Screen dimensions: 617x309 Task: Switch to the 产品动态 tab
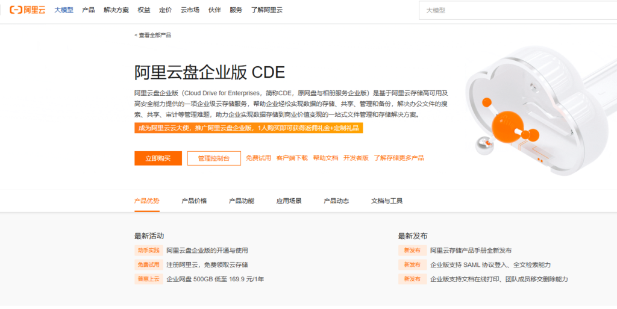coord(336,201)
